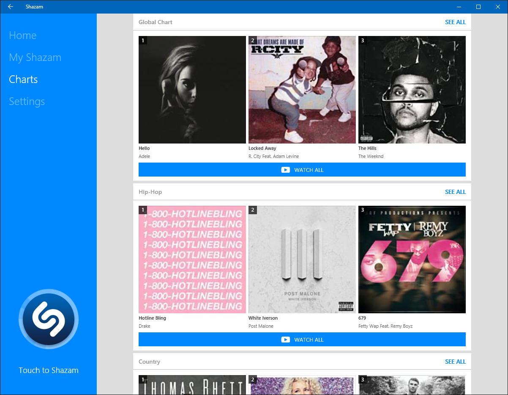Click the "679" song title
This screenshot has height=395, width=508.
pos(362,318)
